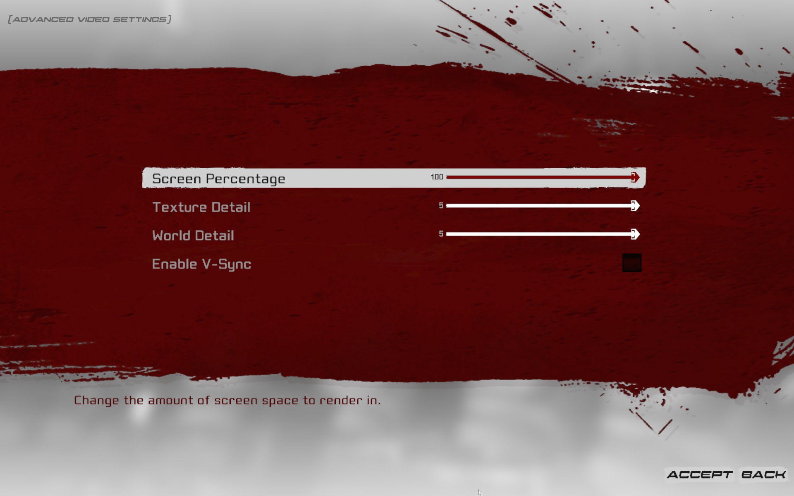
Task: Select the Texture Detail setting row
Action: (394, 207)
